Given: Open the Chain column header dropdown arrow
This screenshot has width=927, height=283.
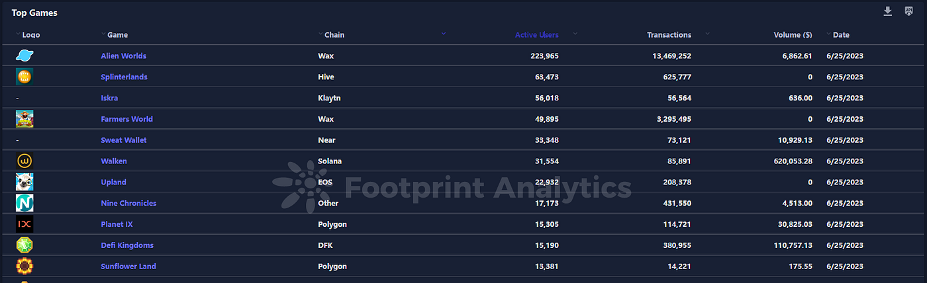Looking at the screenshot, I should [x=320, y=33].
